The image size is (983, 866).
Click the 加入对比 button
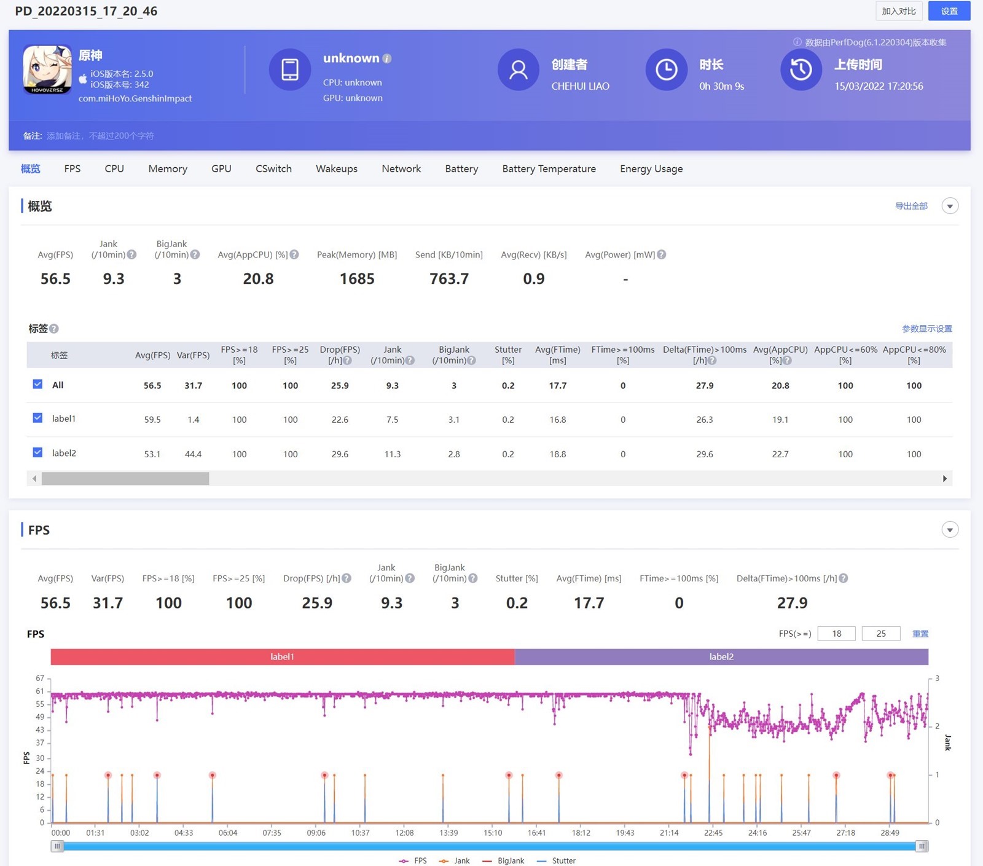(x=898, y=11)
